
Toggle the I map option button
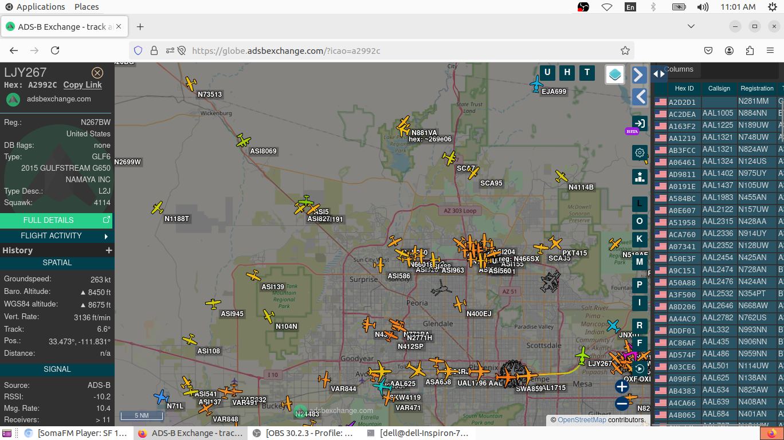click(640, 302)
